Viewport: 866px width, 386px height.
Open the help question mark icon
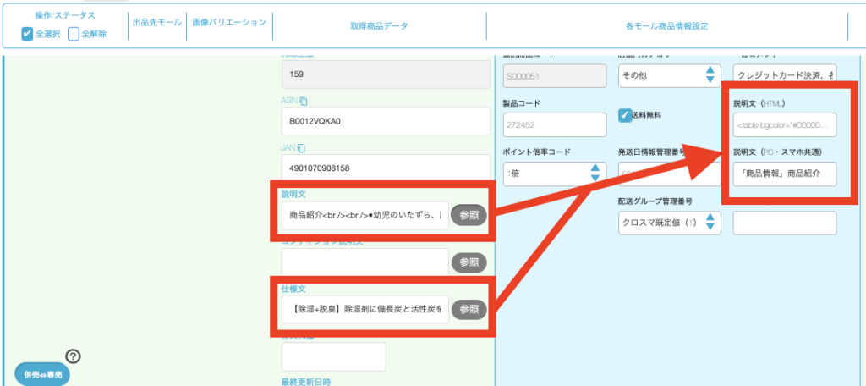73,356
